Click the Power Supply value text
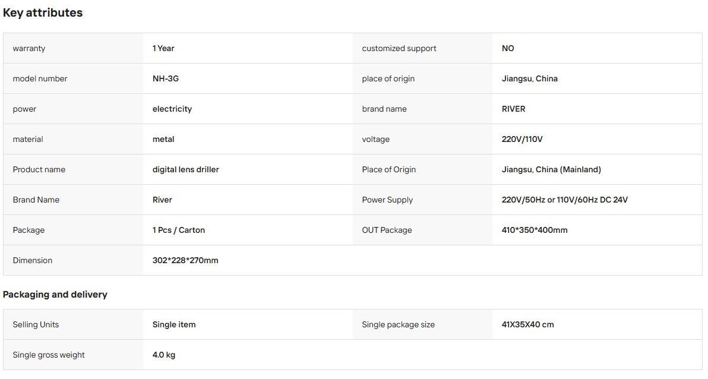Viewport: 708px width, 379px height. tap(564, 200)
